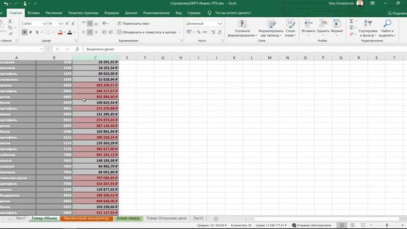Viewport: 407px width, 229px height.
Task: Switch to Page Break Preview icon
Action: point(363,225)
